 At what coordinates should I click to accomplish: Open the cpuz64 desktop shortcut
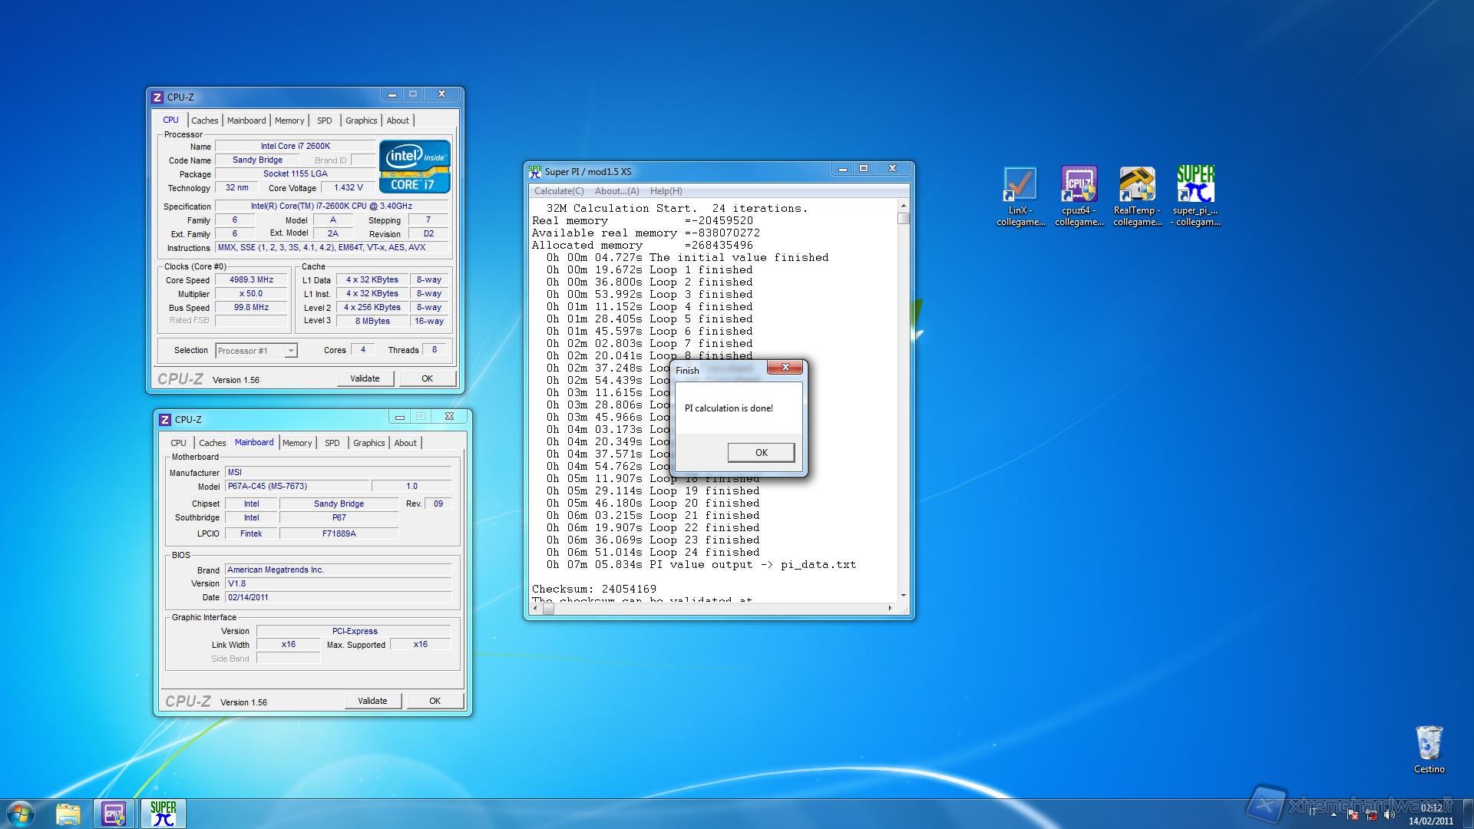[1079, 185]
